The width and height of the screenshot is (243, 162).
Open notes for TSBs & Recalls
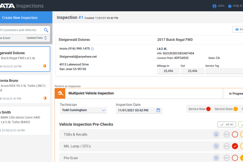point(216,134)
